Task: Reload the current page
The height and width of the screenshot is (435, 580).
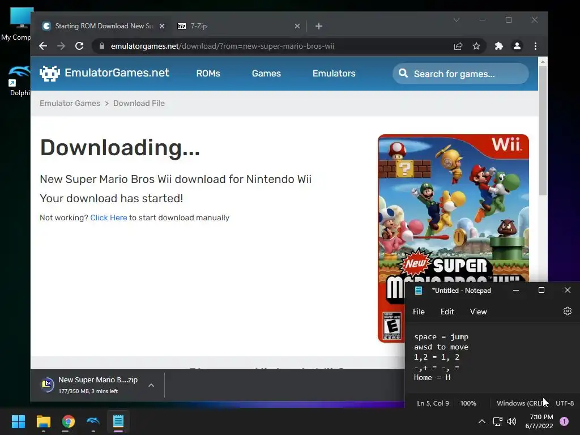Action: click(79, 46)
